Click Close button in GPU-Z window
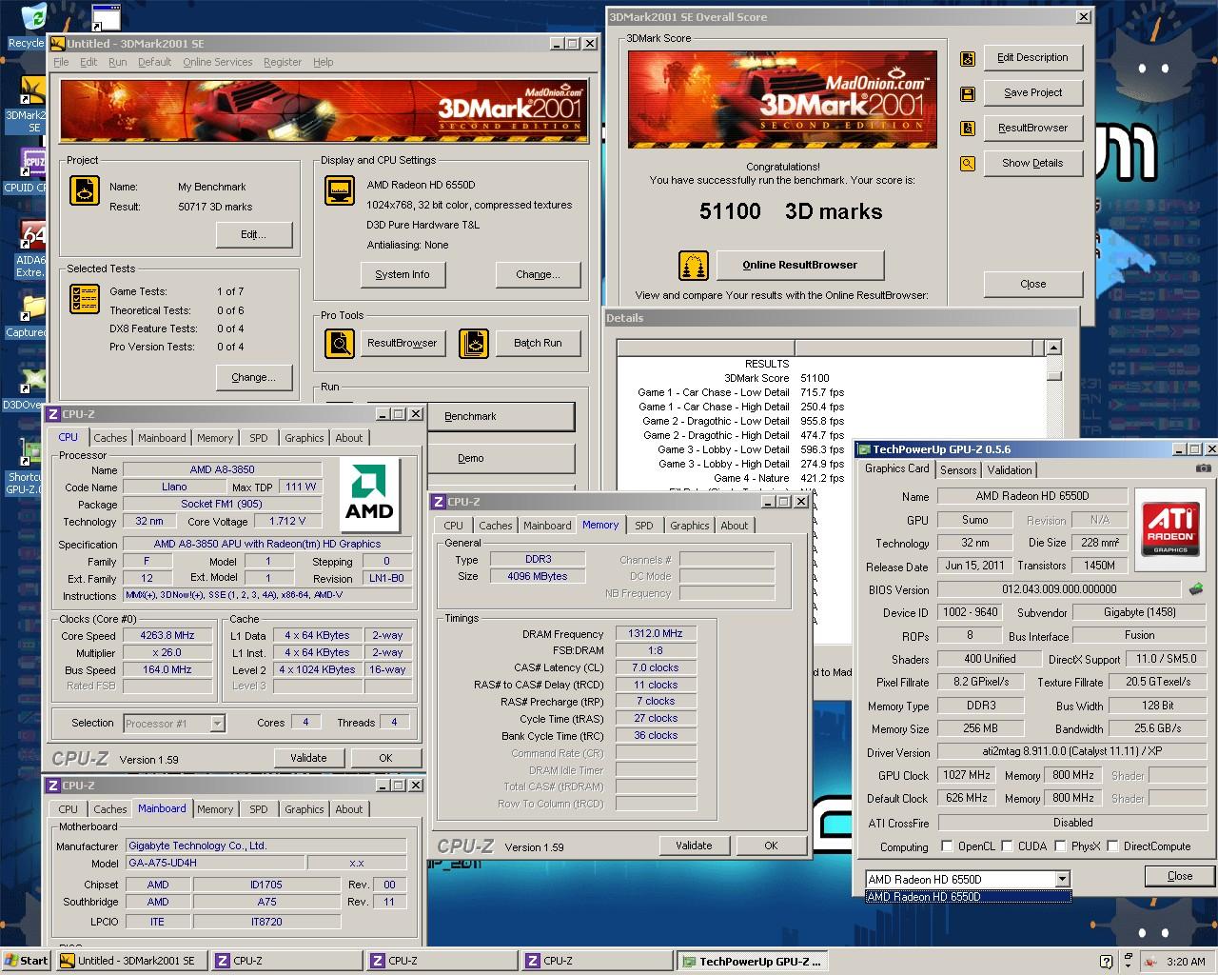Viewport: 1218px width, 975px height. click(x=1180, y=876)
